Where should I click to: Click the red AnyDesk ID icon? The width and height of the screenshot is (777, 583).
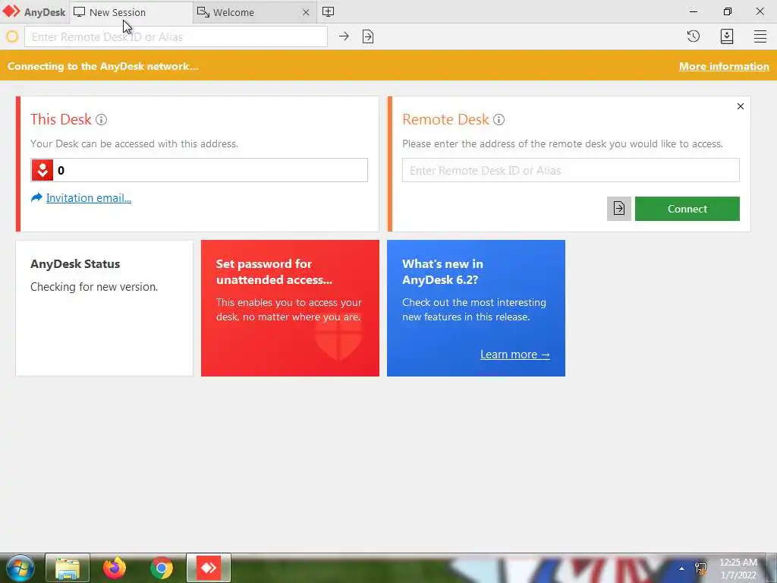[42, 170]
